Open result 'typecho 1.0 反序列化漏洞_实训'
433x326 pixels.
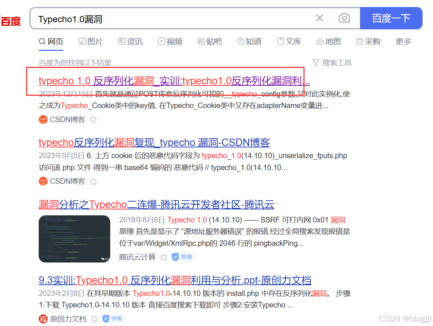coord(174,81)
